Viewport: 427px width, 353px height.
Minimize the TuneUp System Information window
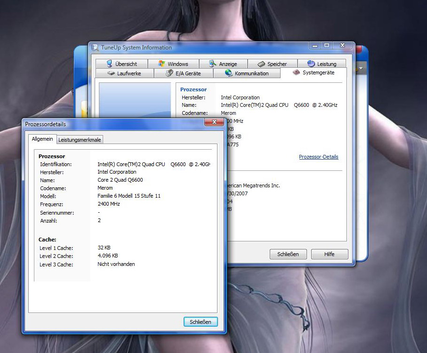[x=315, y=46]
